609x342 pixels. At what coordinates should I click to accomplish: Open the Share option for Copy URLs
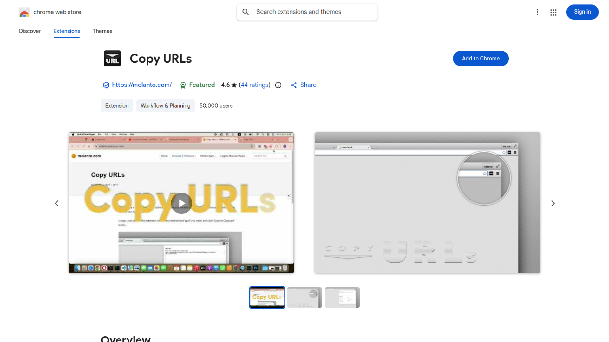coord(303,85)
